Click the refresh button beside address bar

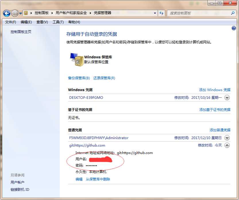(x=161, y=13)
